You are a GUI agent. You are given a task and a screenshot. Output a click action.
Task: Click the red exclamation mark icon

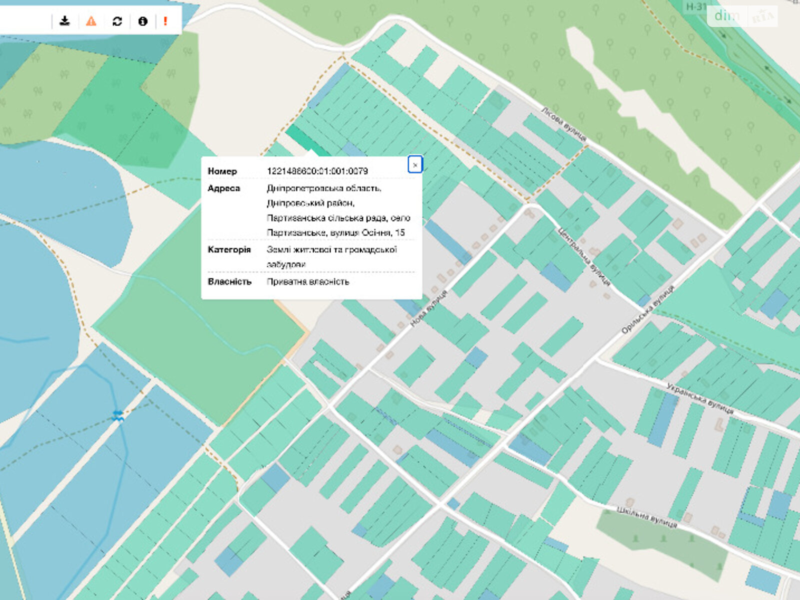[x=165, y=21]
